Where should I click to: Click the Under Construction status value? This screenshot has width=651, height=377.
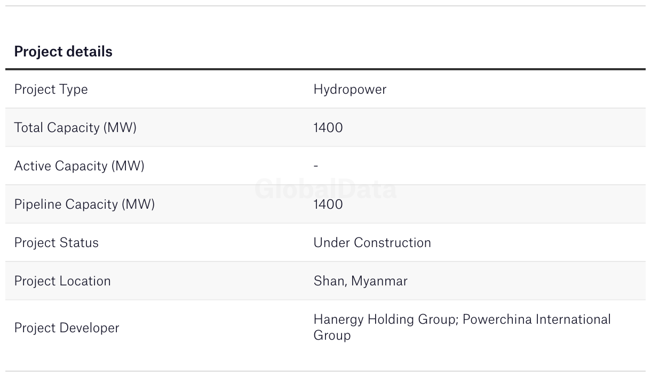[x=372, y=243]
